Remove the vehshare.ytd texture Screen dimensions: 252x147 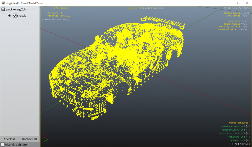point(248,137)
